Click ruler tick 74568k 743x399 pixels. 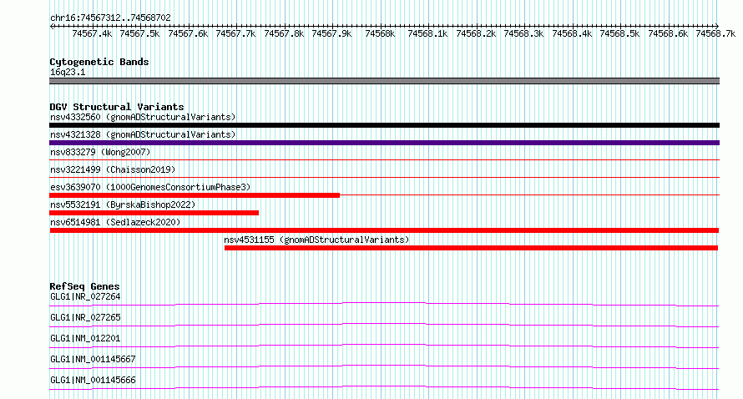pos(380,33)
